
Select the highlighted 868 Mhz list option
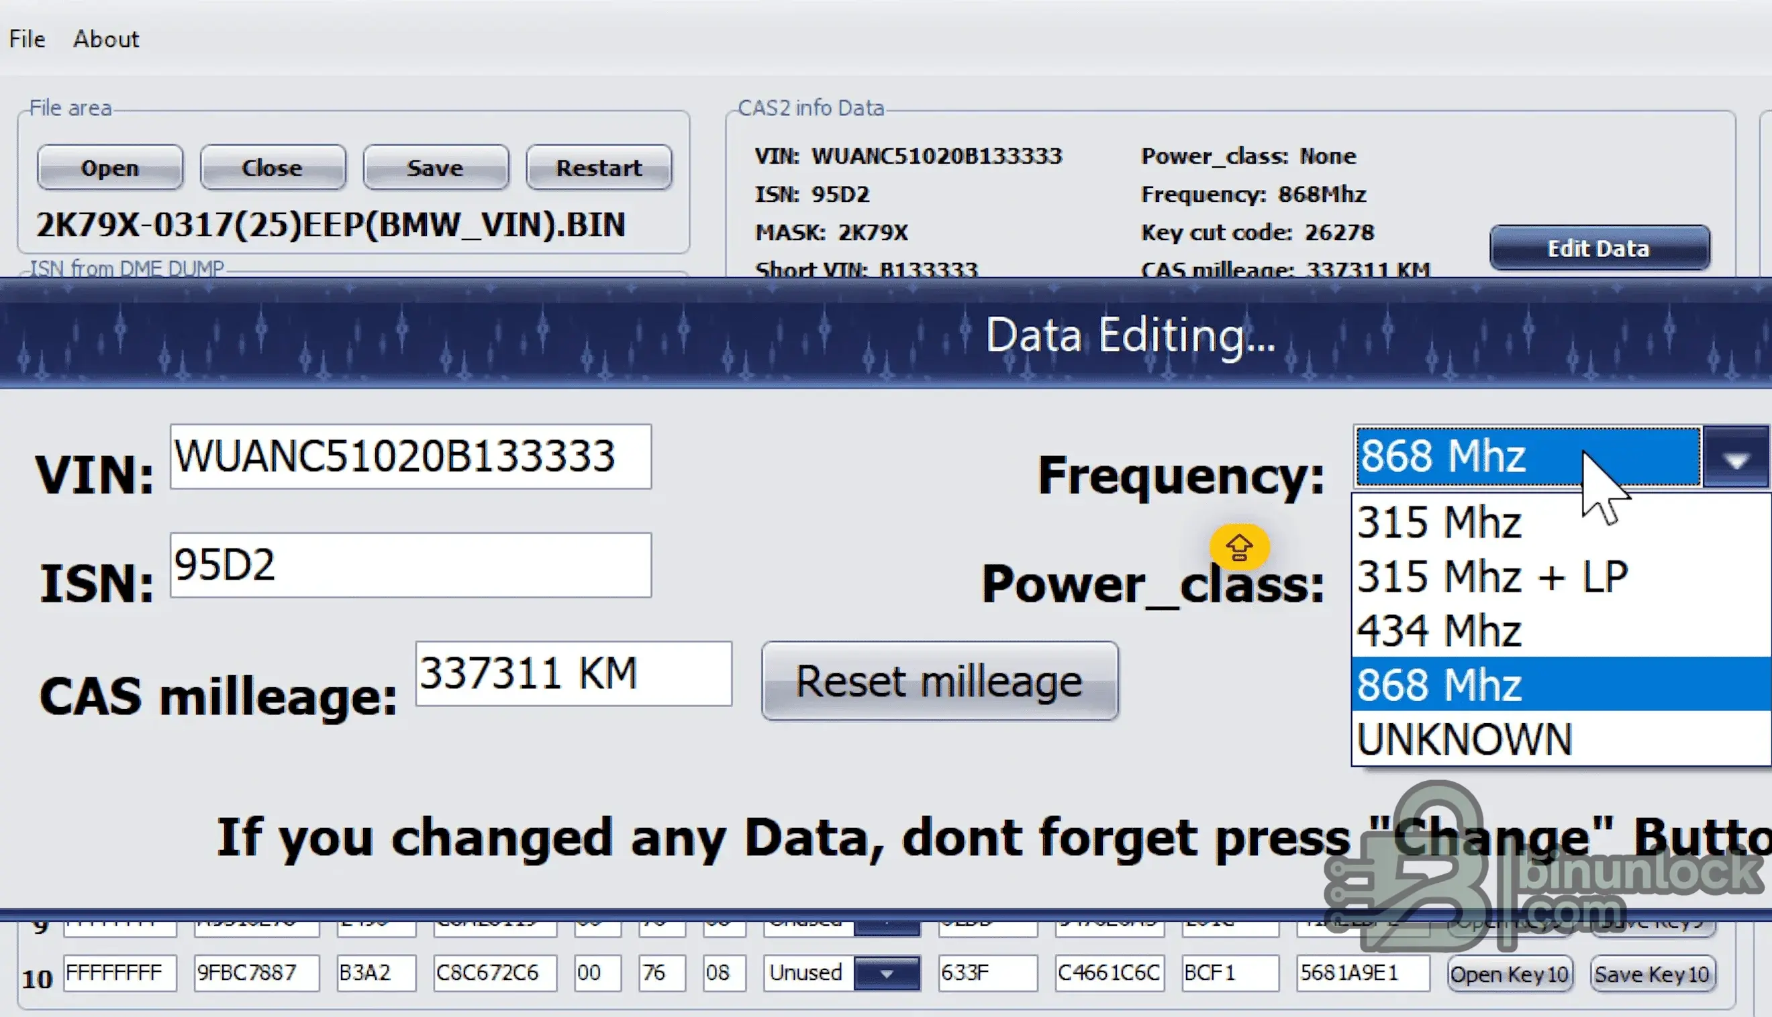[1561, 684]
